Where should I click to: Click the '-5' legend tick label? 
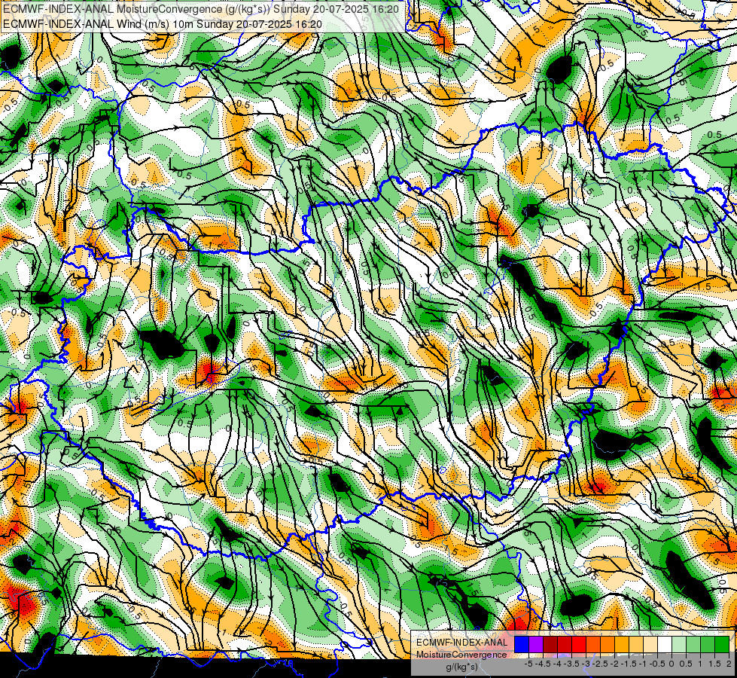(528, 664)
